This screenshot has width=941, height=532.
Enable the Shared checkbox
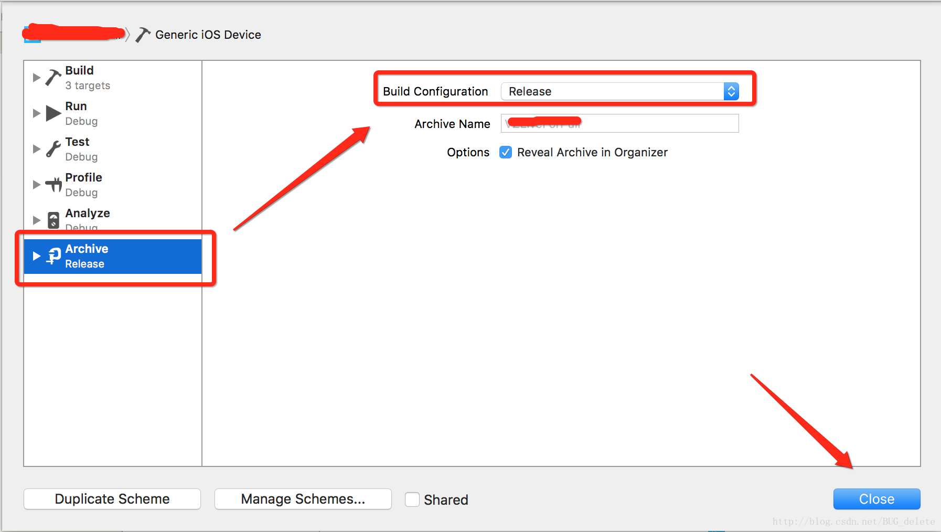[x=412, y=499]
